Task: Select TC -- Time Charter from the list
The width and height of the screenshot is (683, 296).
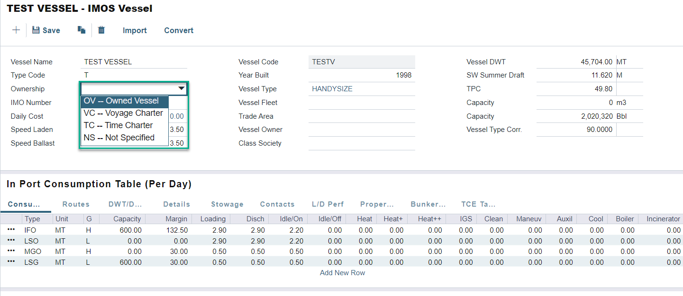Action: (119, 125)
